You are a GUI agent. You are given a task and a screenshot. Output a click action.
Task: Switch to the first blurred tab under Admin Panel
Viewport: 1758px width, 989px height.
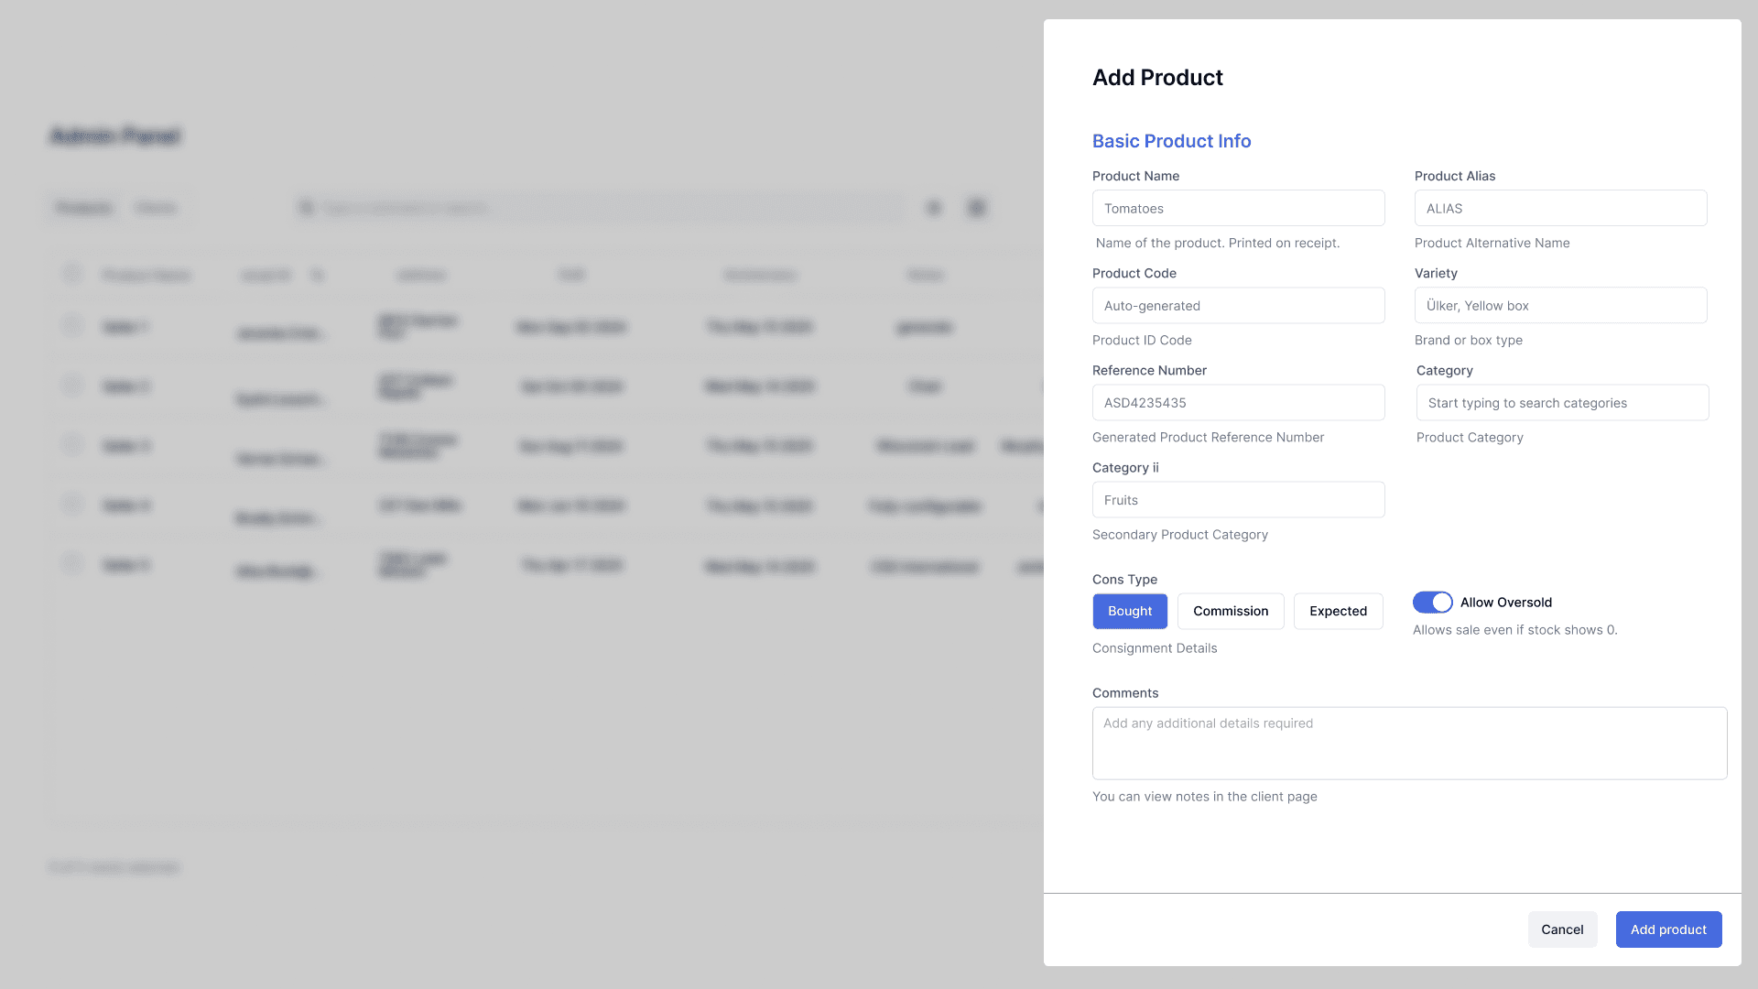[83, 208]
